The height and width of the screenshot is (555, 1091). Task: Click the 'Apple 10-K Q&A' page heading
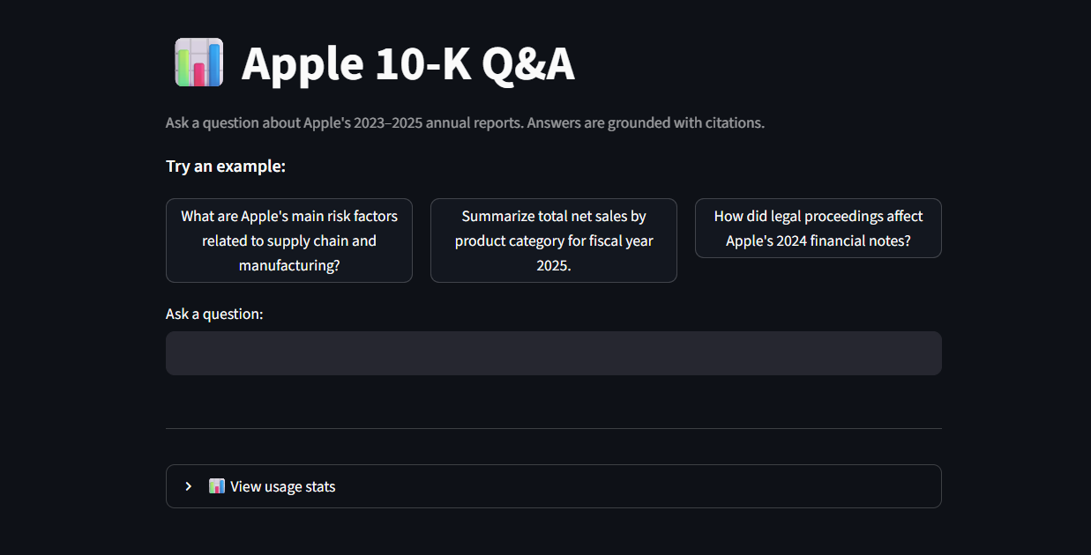(x=408, y=63)
